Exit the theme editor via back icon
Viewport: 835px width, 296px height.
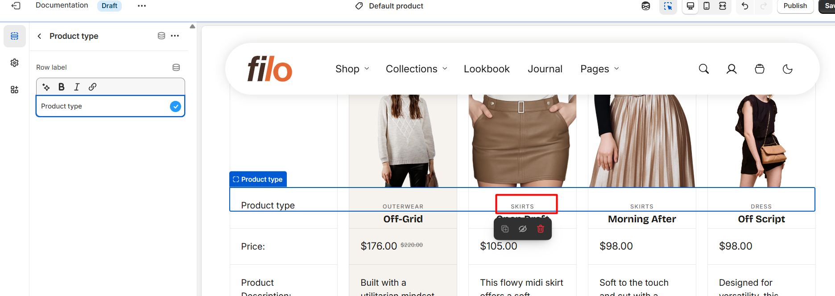(16, 6)
